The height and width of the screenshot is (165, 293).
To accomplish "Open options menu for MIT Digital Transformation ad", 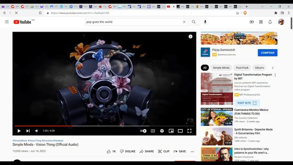I will (275, 75).
